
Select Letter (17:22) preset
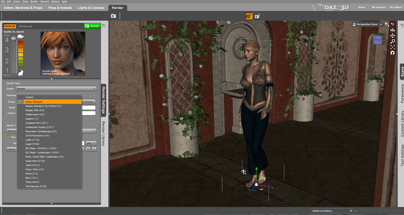[x=49, y=140]
